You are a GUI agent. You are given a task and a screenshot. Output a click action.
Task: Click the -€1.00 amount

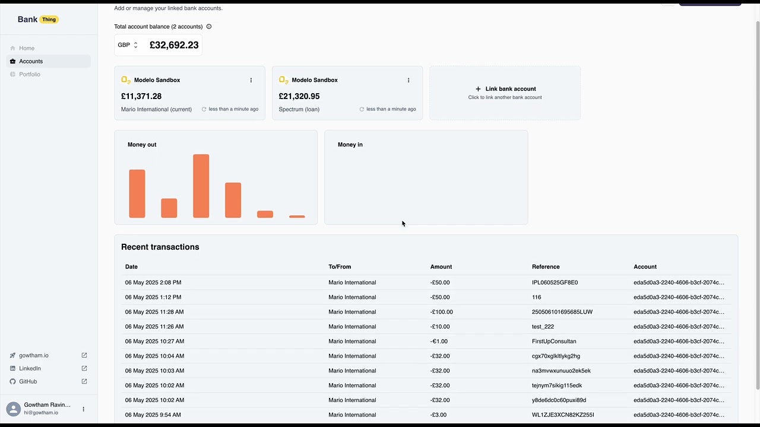[438, 342]
